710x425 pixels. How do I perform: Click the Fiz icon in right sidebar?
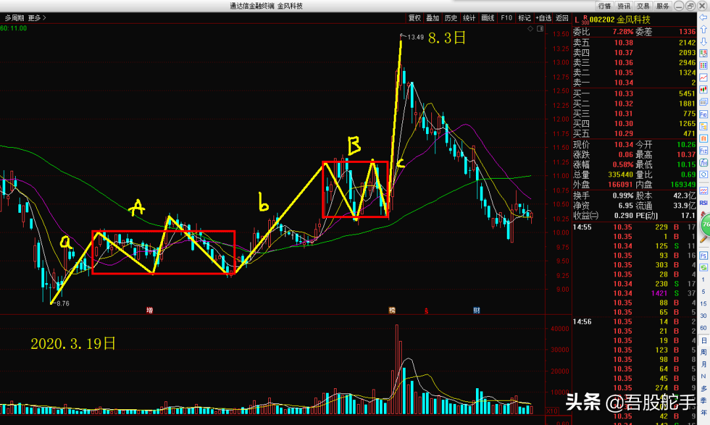click(x=703, y=150)
